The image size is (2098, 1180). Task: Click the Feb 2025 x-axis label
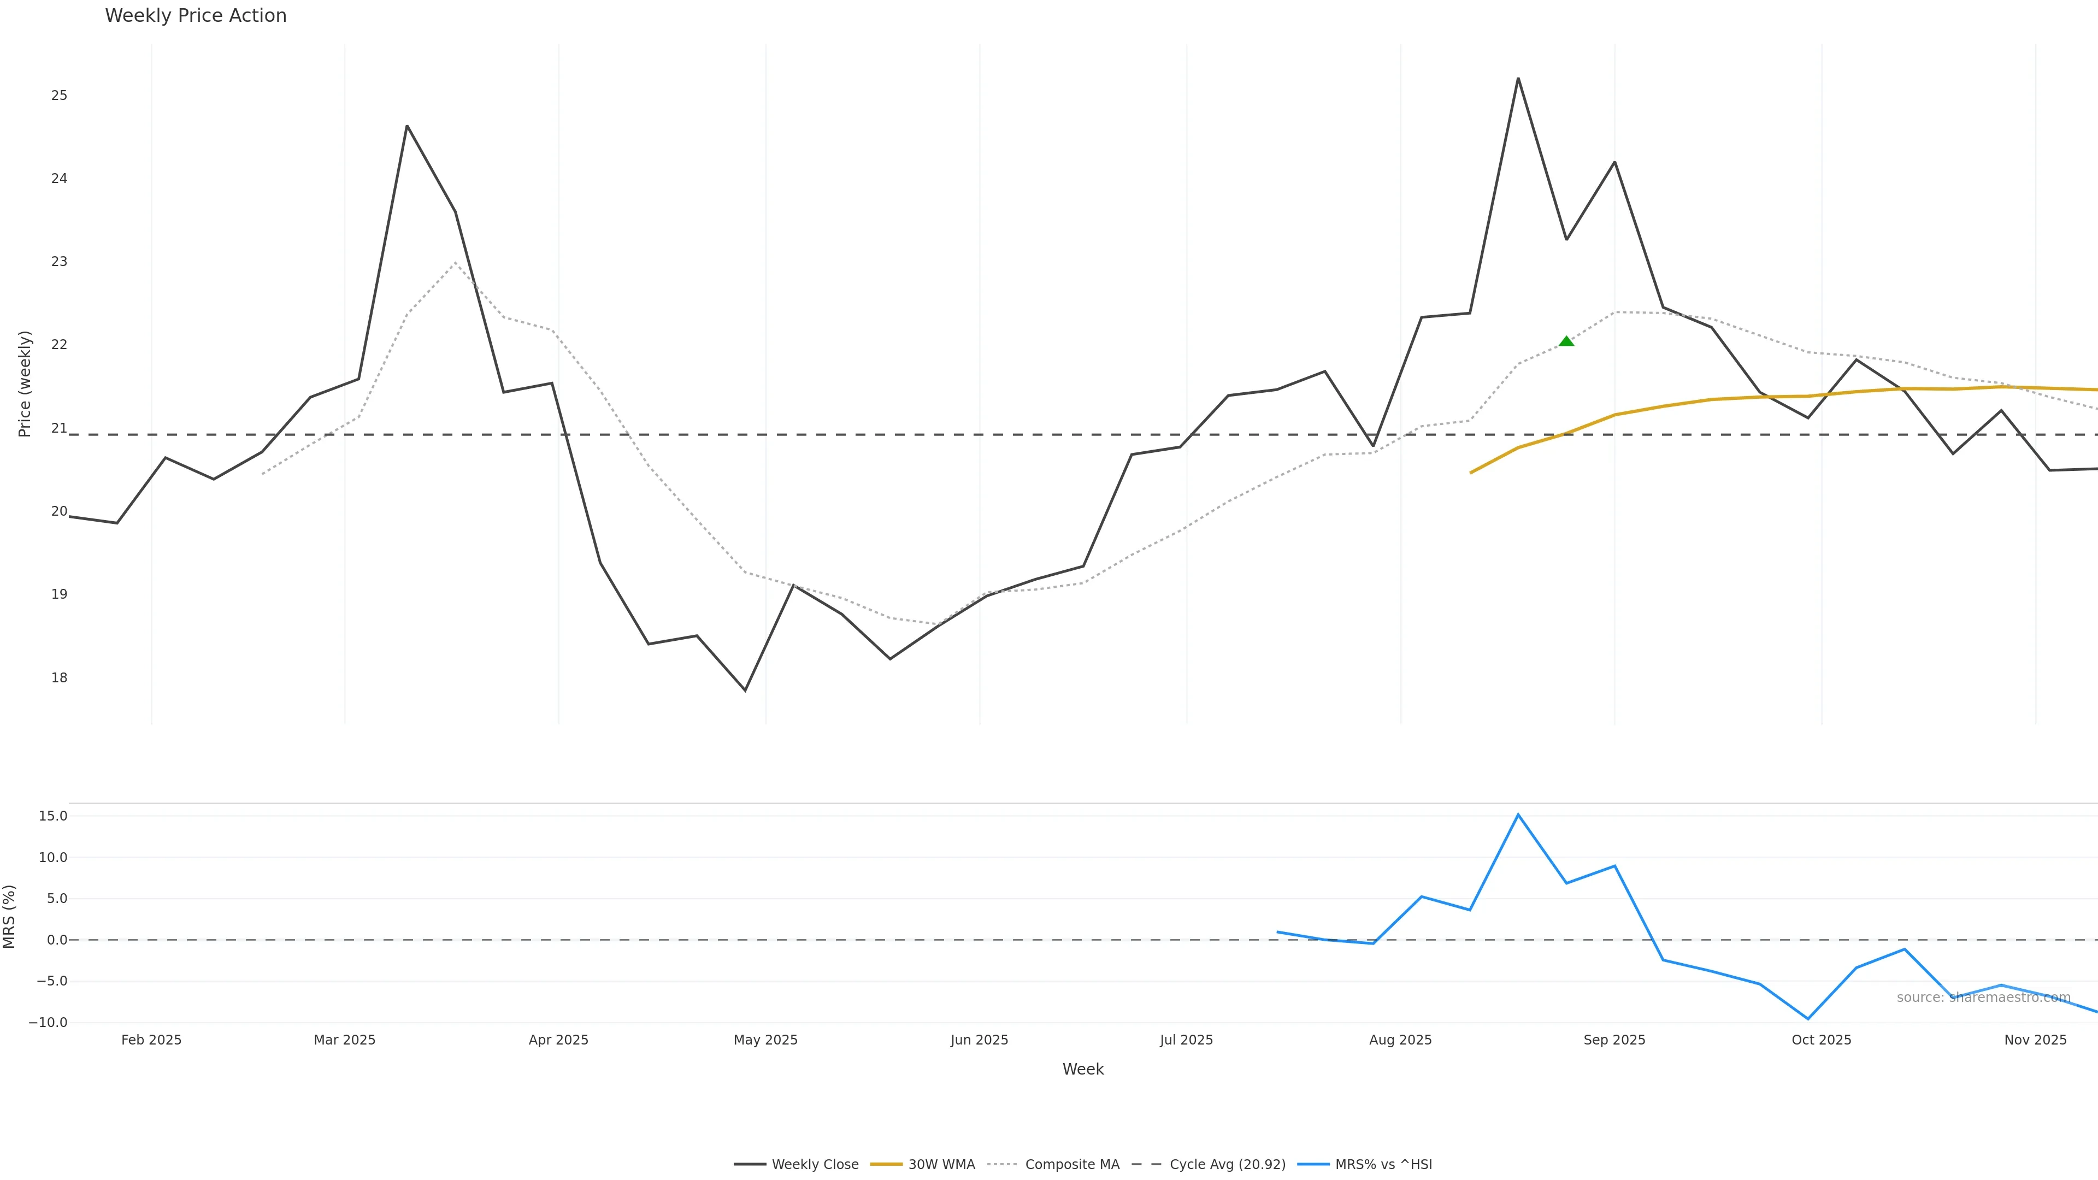[x=151, y=1040]
